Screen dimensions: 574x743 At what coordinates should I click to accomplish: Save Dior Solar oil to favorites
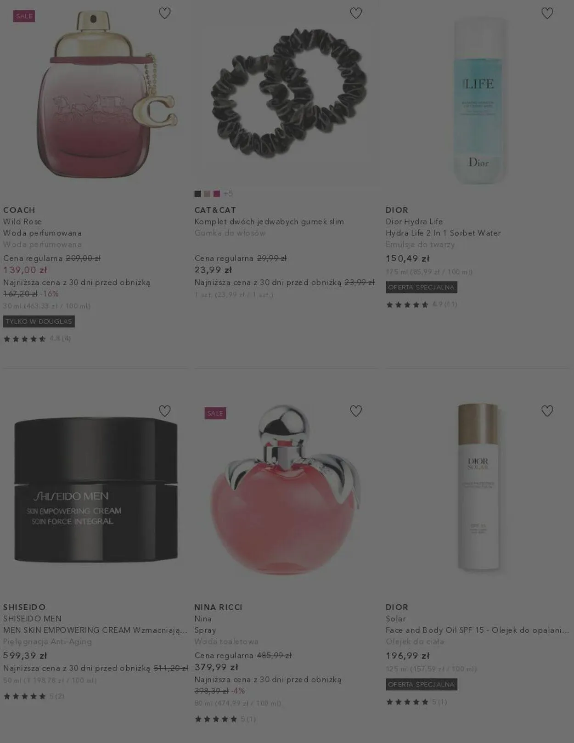(547, 411)
